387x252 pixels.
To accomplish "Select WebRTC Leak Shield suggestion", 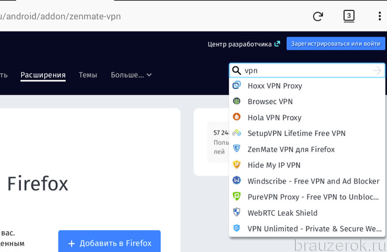I will 307,213.
